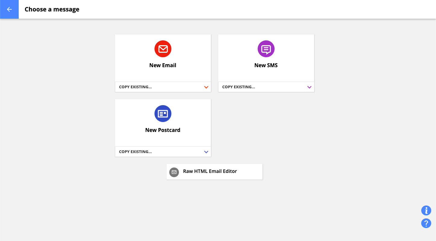Click the blue New Postcard icon
Screen dimensions: 436x241
pyautogui.click(x=163, y=114)
